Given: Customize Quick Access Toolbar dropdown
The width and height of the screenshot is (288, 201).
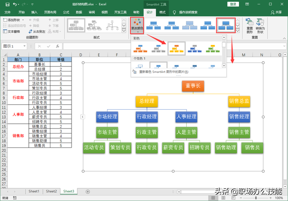Looking at the screenshot, I should click(x=32, y=4).
